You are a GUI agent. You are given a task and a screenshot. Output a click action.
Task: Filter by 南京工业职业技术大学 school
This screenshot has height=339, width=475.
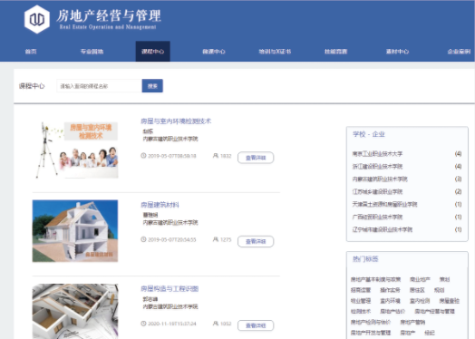coord(377,154)
